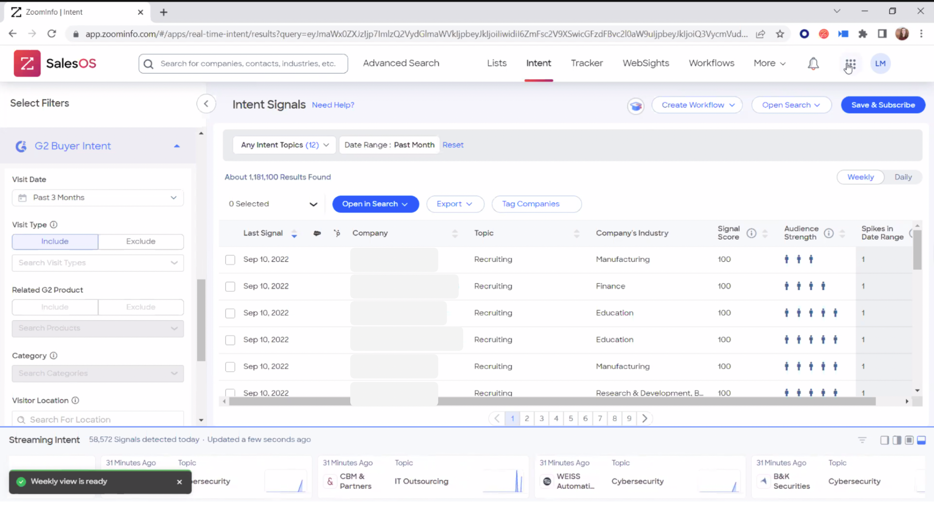Check the Finance row checkbox
Screen dimensions: 934x505
click(x=230, y=287)
